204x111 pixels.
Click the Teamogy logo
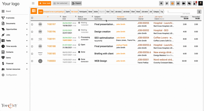pyautogui.click(x=9, y=106)
